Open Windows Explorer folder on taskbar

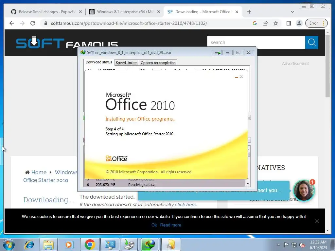[x=48, y=244]
